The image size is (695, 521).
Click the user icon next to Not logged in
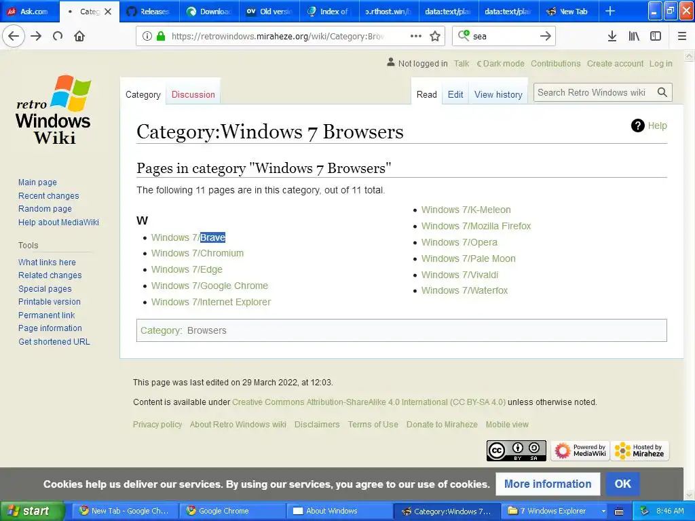point(390,62)
